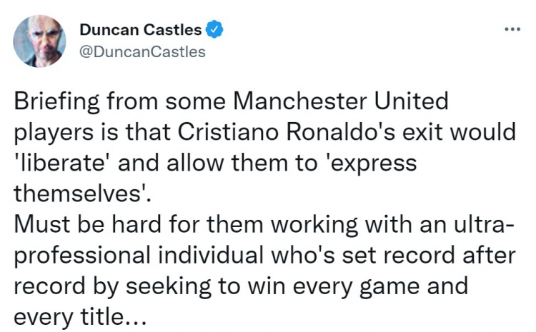Click the word 'themselves'. in the tweet

[82, 193]
